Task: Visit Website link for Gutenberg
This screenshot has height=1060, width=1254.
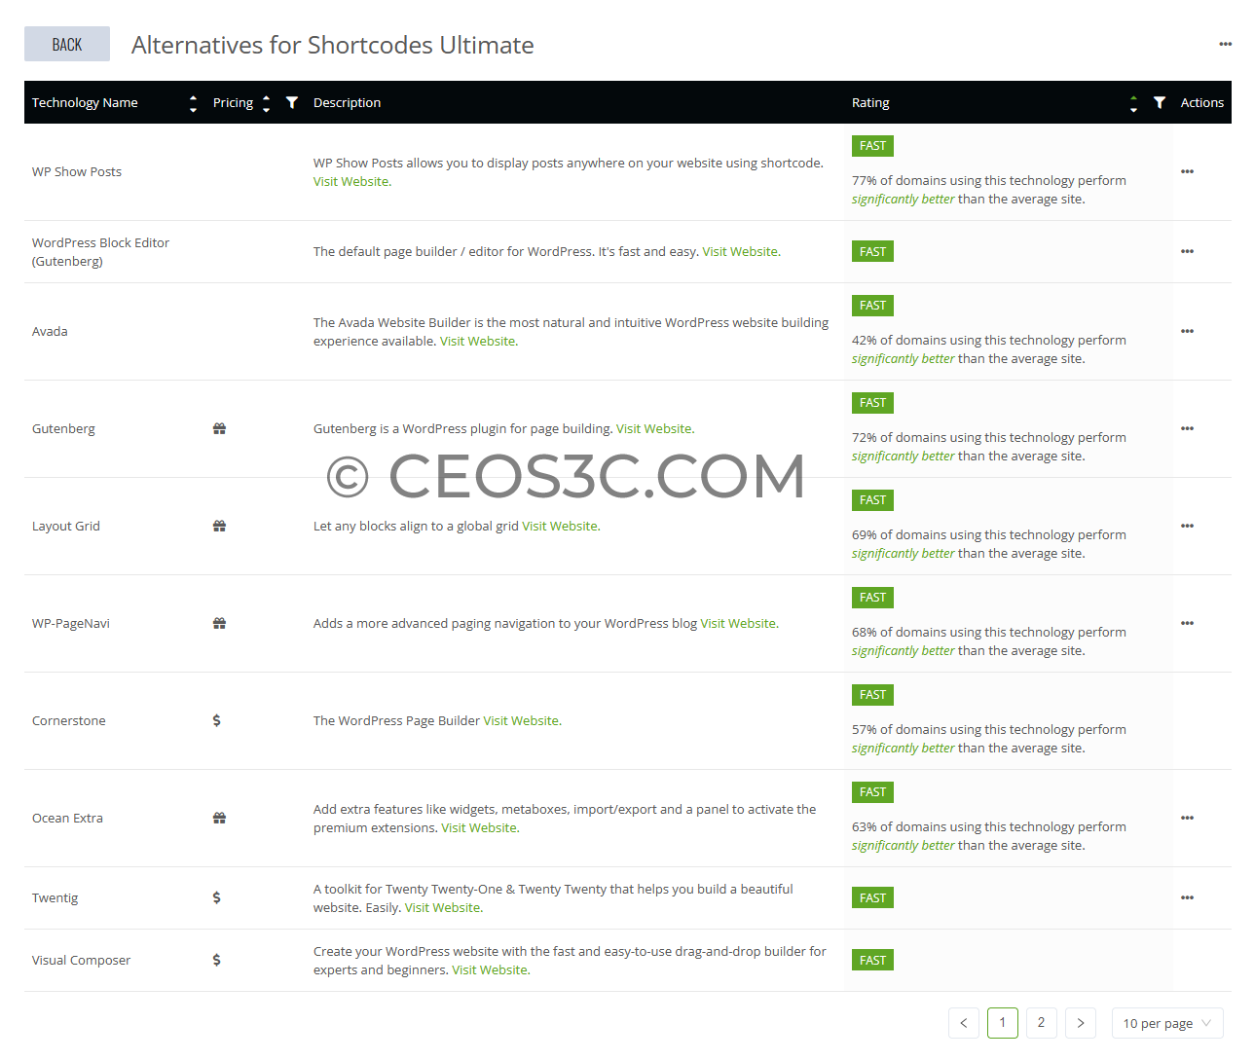Action: tap(654, 428)
